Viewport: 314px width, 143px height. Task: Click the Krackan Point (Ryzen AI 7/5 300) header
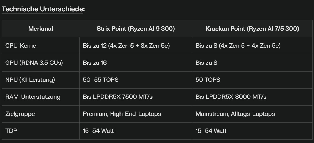pyautogui.click(x=252, y=29)
